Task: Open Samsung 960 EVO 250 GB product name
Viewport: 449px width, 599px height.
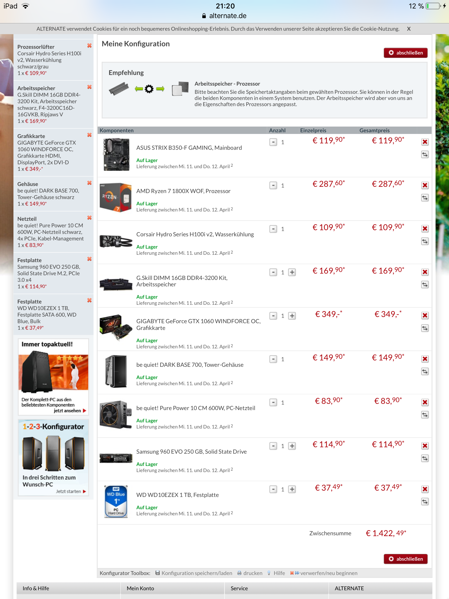Action: 191,452
